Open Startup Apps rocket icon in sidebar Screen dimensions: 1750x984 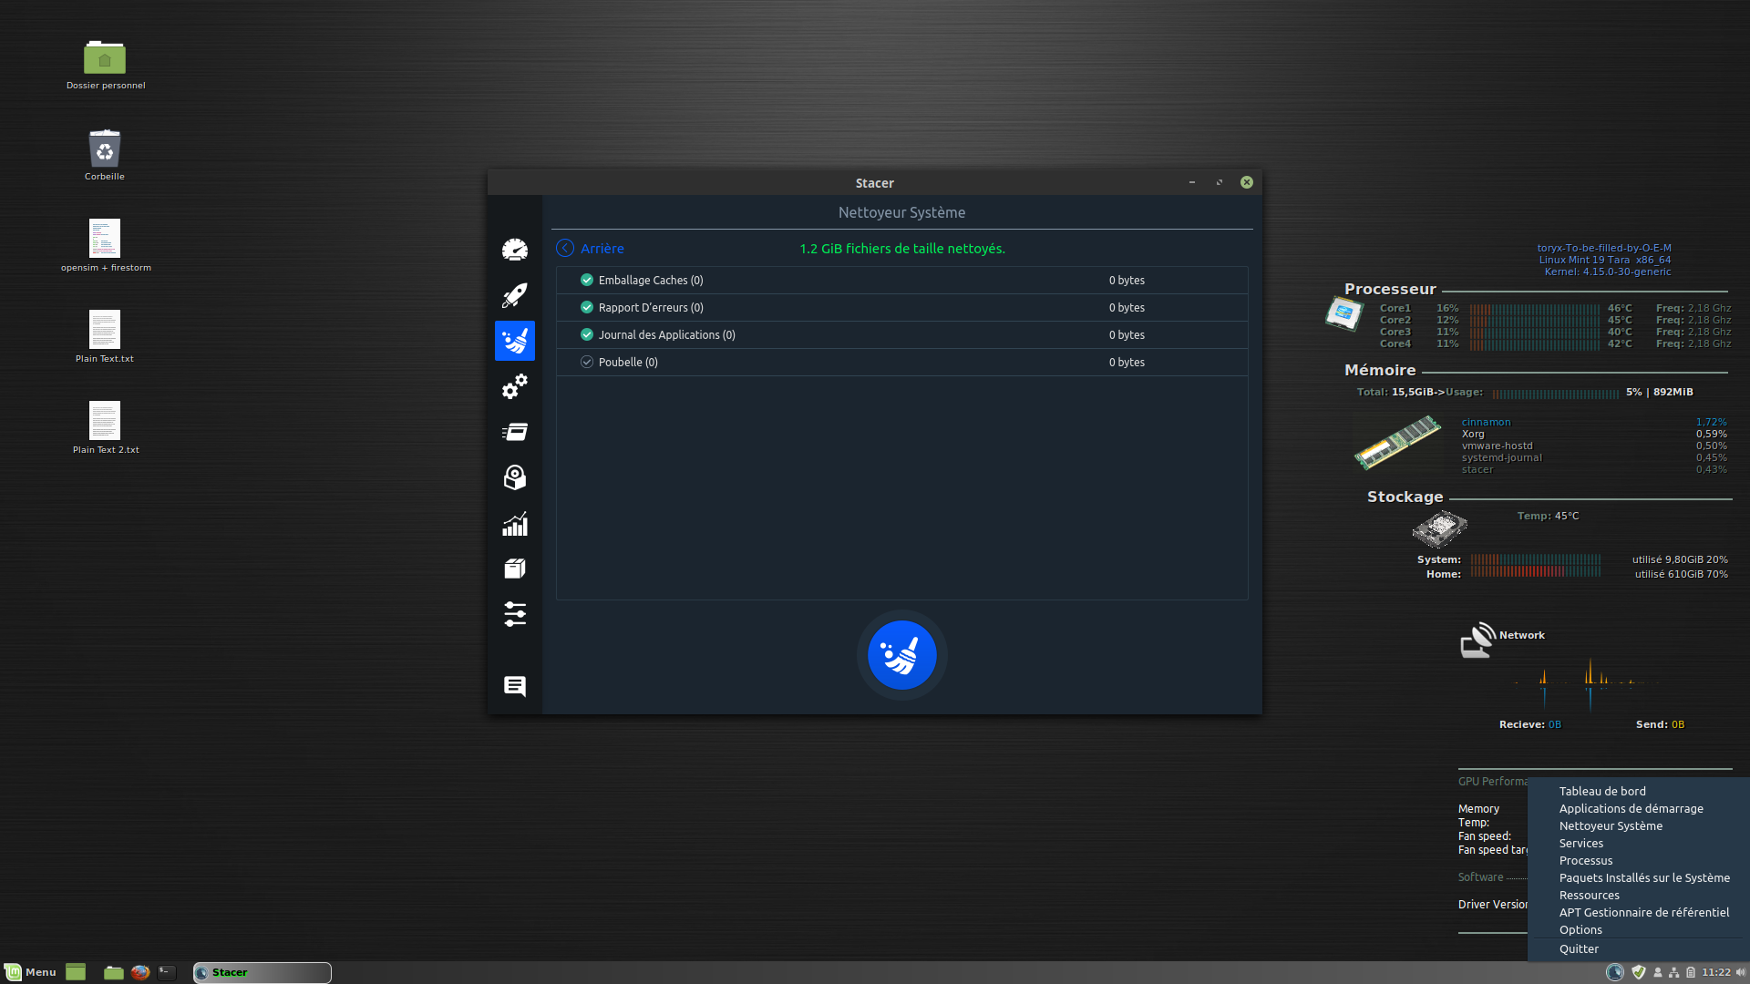[515, 295]
